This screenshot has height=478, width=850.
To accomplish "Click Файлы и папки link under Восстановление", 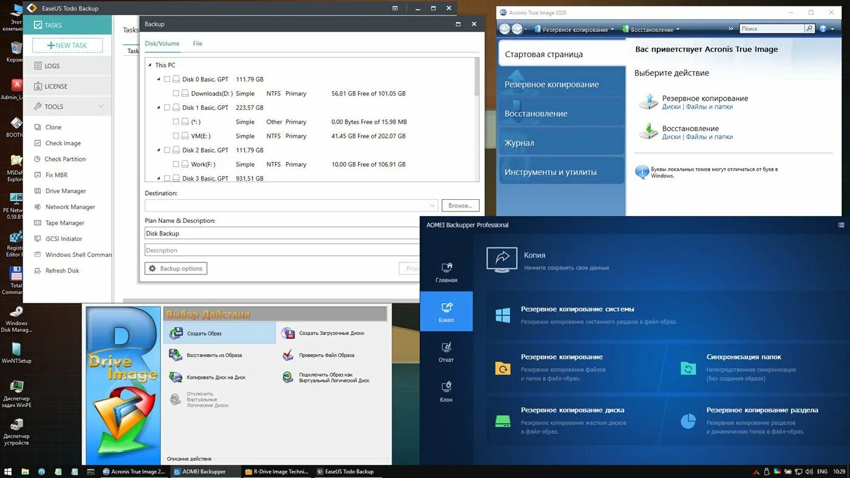I will pyautogui.click(x=709, y=137).
